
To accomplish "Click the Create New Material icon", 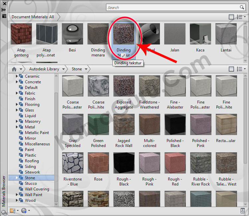I will (x=24, y=210).
